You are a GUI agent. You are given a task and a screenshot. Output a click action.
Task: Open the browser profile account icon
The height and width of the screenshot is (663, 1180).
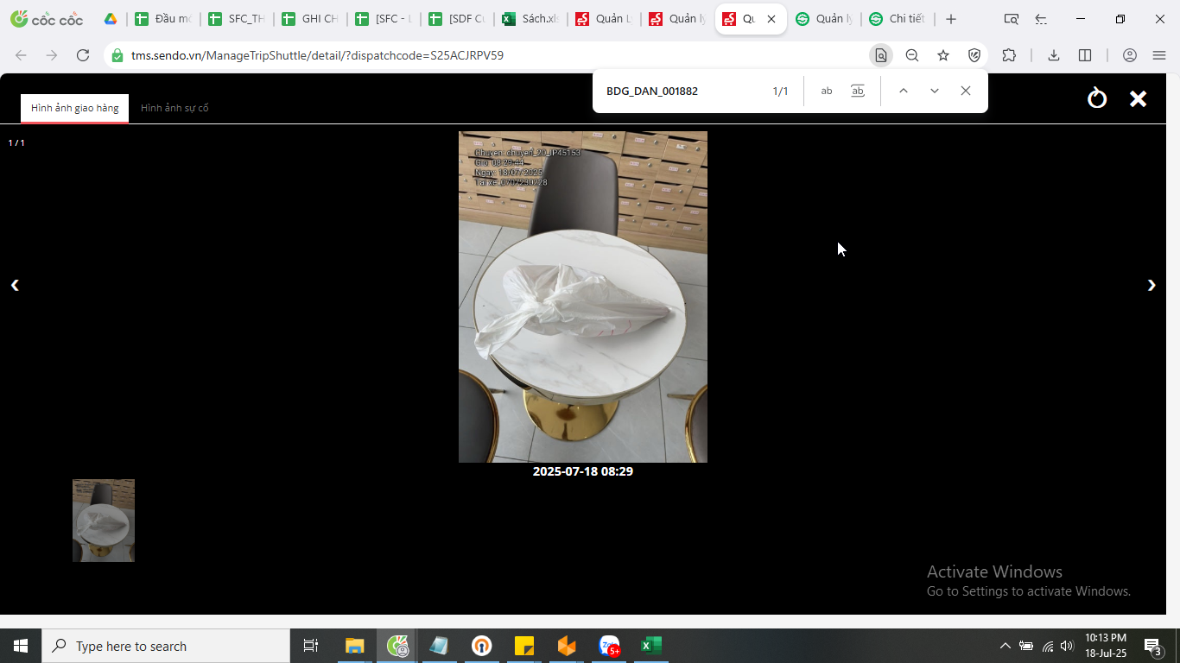click(1130, 55)
